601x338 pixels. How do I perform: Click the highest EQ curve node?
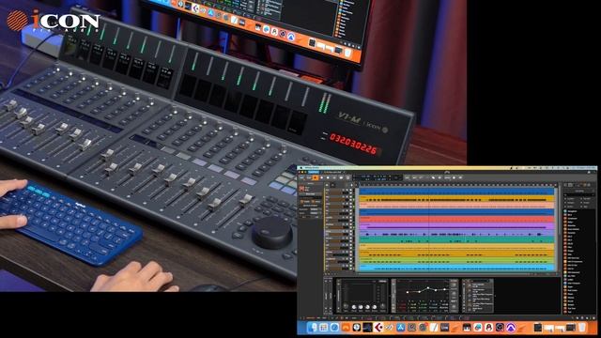coord(428,288)
